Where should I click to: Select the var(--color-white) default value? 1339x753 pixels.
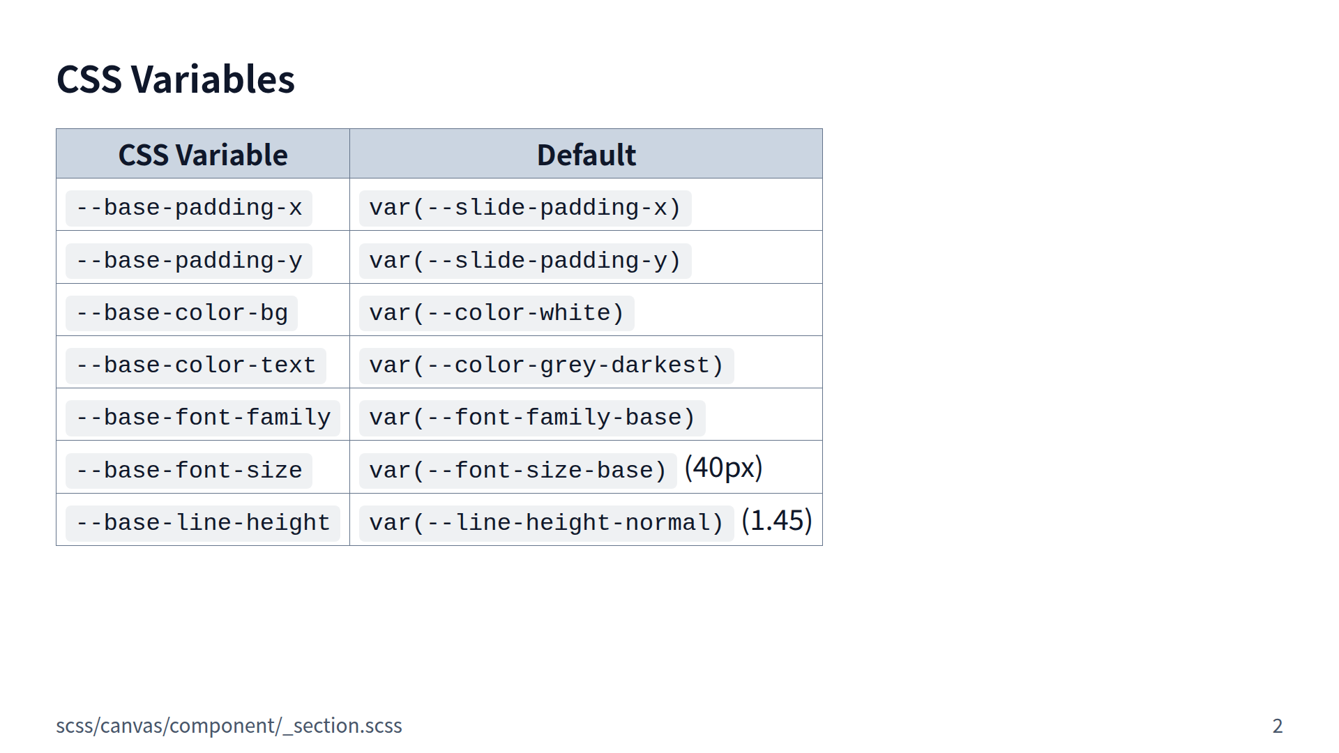tap(496, 313)
